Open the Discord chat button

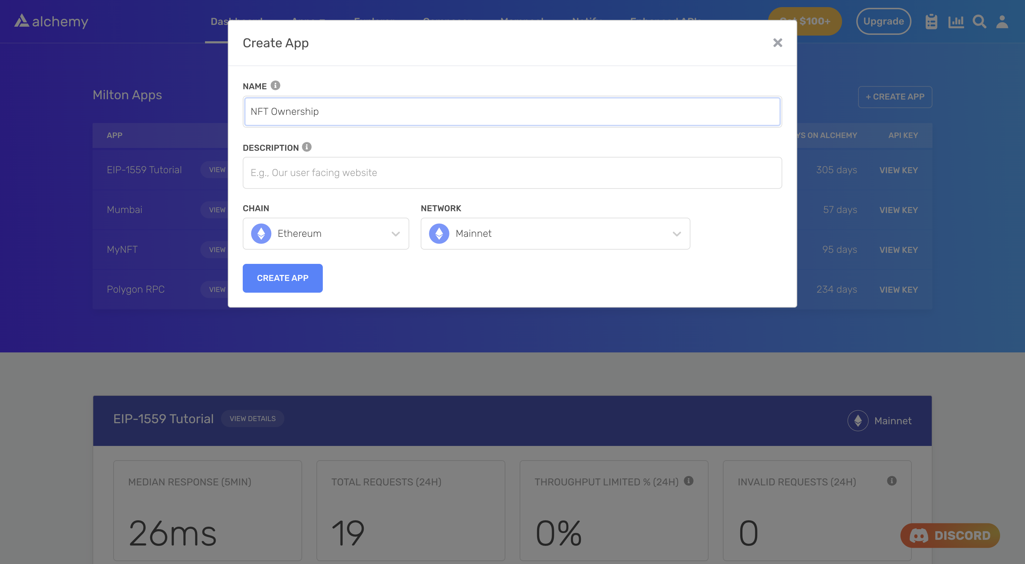pos(950,536)
